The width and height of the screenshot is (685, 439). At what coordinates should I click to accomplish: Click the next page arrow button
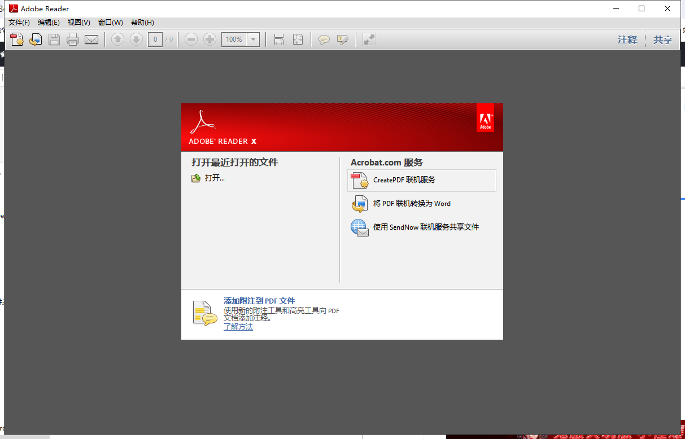[136, 39]
